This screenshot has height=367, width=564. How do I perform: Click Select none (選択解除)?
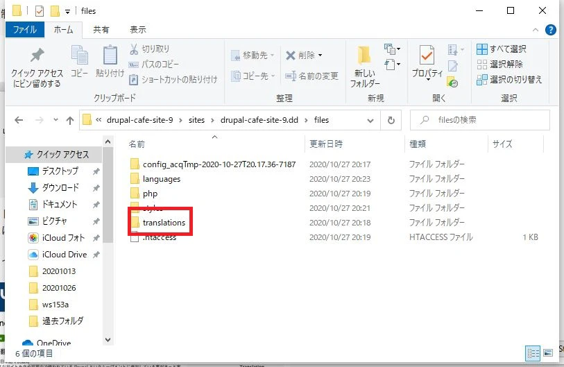[500, 65]
